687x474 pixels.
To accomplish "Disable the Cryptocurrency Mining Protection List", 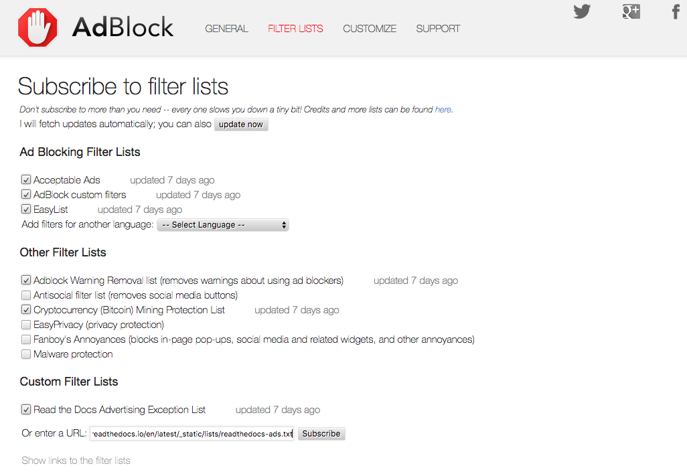I will tap(25, 309).
